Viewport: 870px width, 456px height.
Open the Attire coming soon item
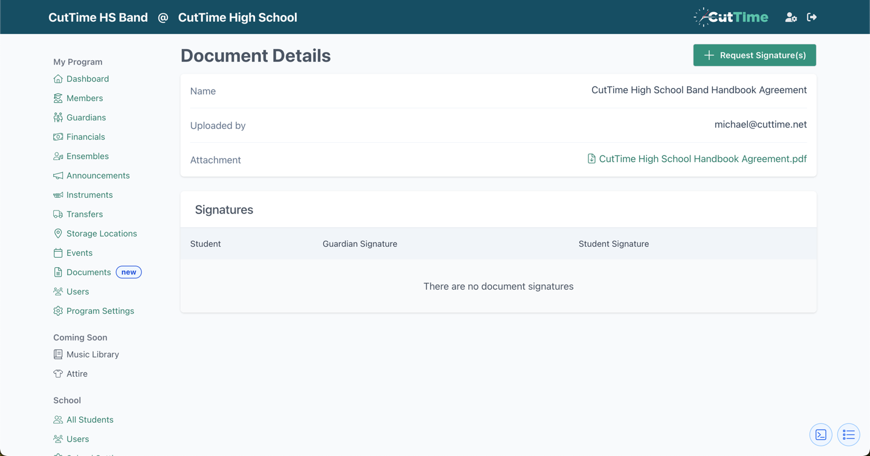(x=76, y=374)
